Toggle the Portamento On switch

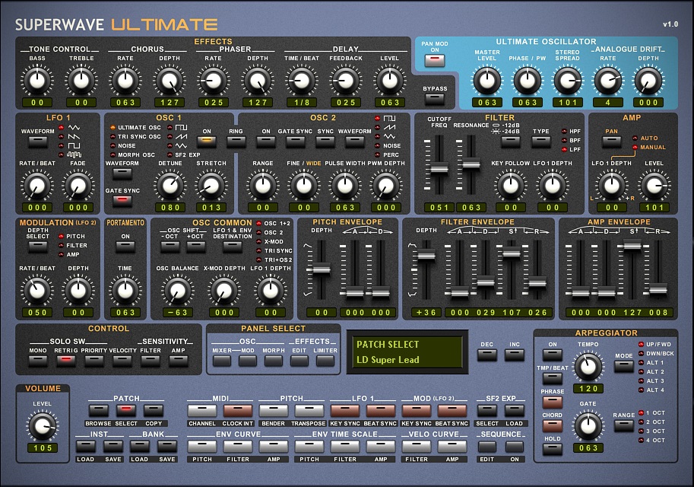click(x=125, y=247)
